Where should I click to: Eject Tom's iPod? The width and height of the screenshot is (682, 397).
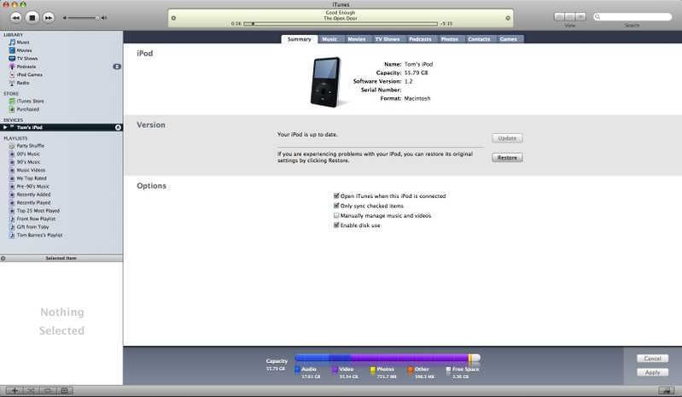tap(118, 127)
